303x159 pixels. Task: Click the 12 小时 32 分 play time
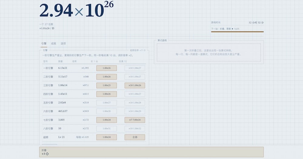256,22
